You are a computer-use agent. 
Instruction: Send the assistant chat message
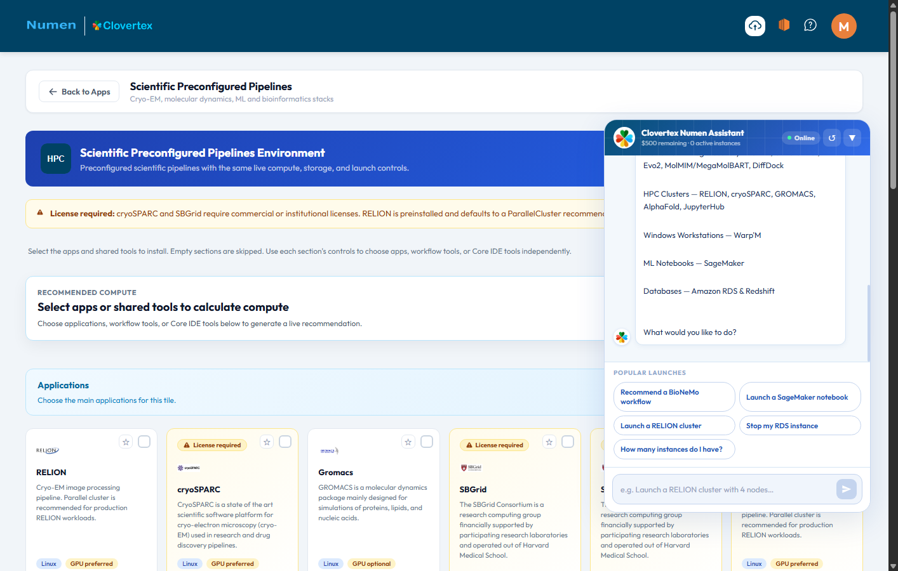click(x=847, y=489)
